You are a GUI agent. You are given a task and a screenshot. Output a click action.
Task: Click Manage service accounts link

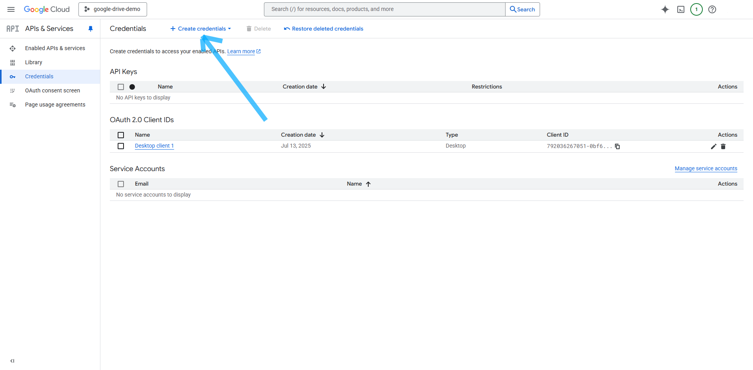706,168
